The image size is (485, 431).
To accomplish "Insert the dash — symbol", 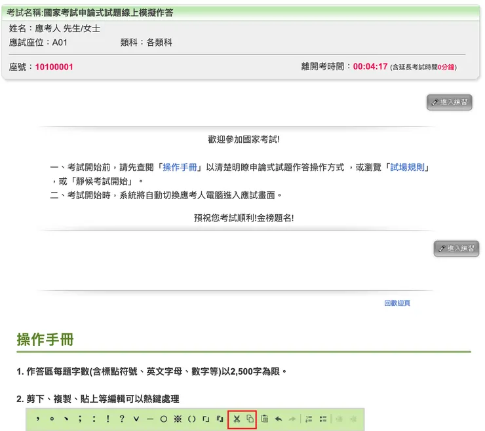I will 150,419.
